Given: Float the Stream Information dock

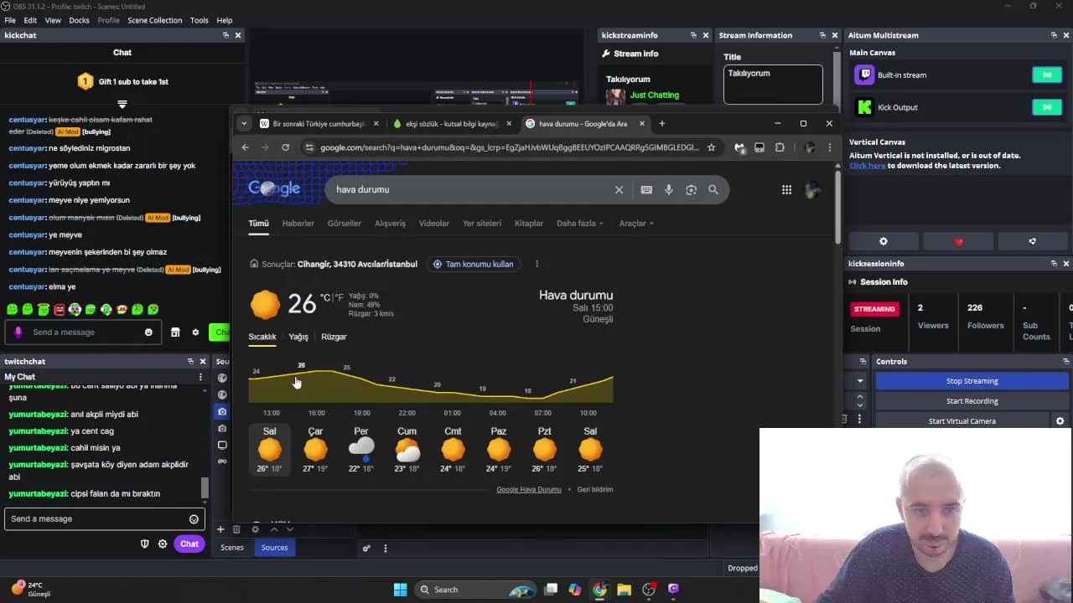Looking at the screenshot, I should 822,35.
